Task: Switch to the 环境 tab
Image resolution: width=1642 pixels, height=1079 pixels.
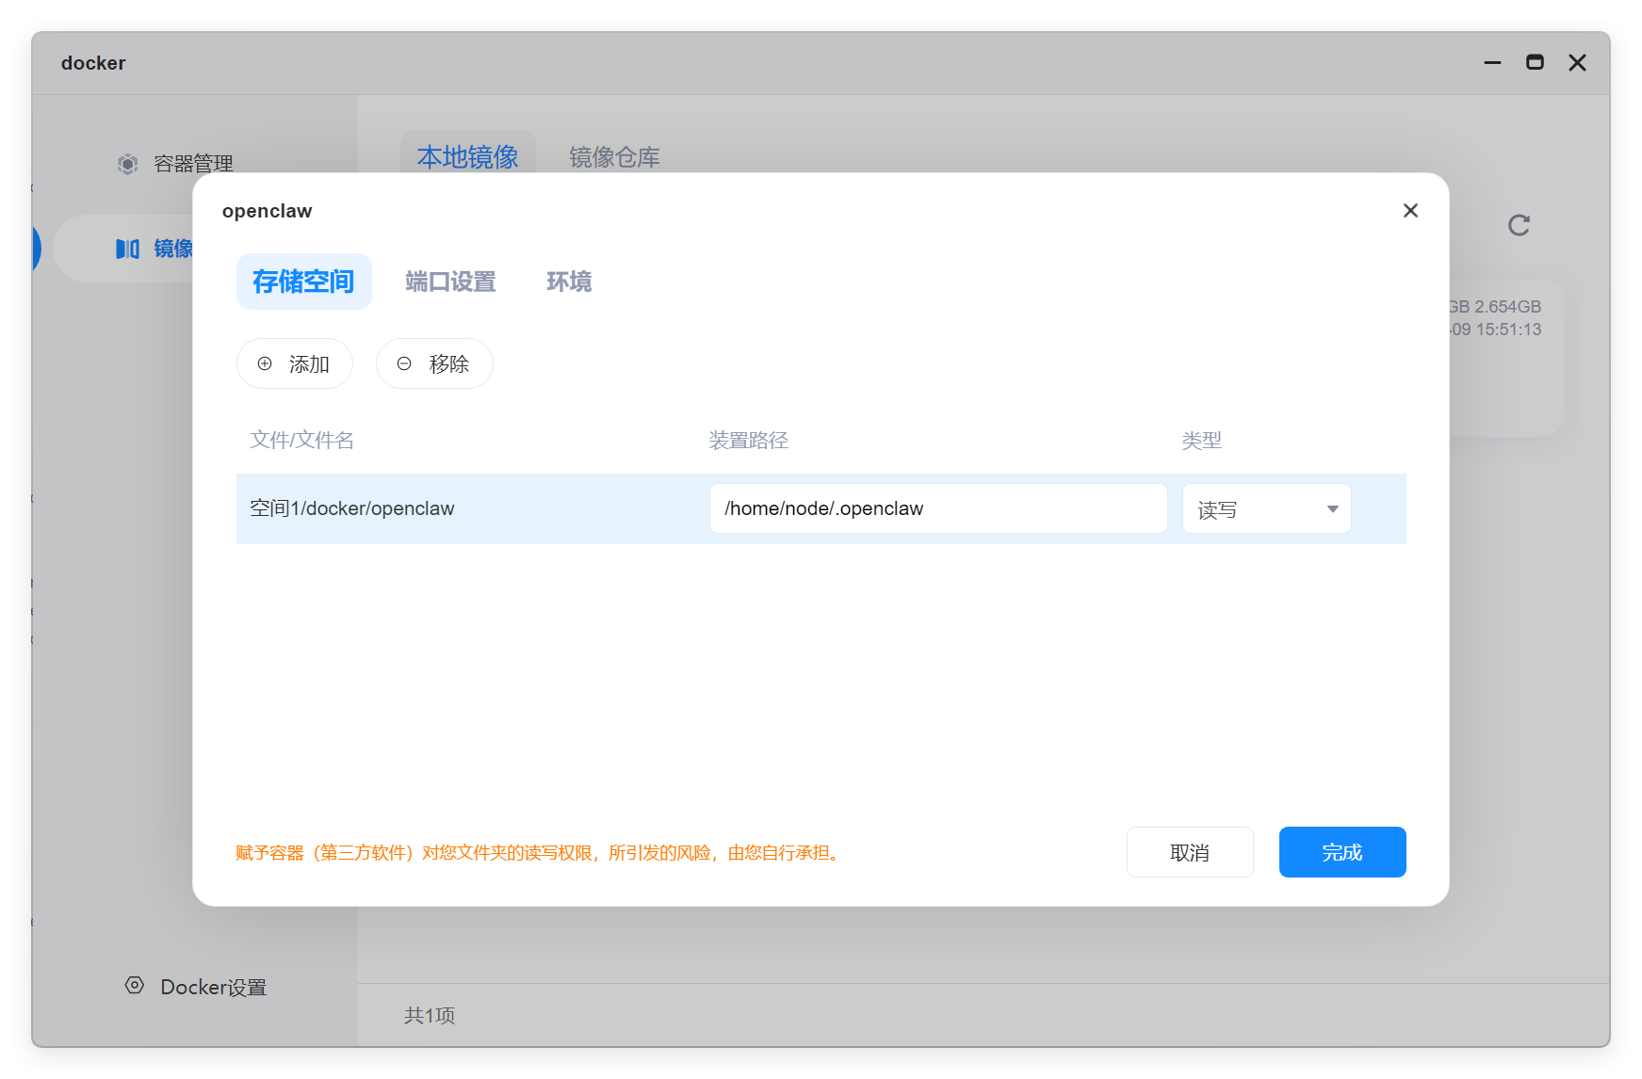Action: point(569,282)
